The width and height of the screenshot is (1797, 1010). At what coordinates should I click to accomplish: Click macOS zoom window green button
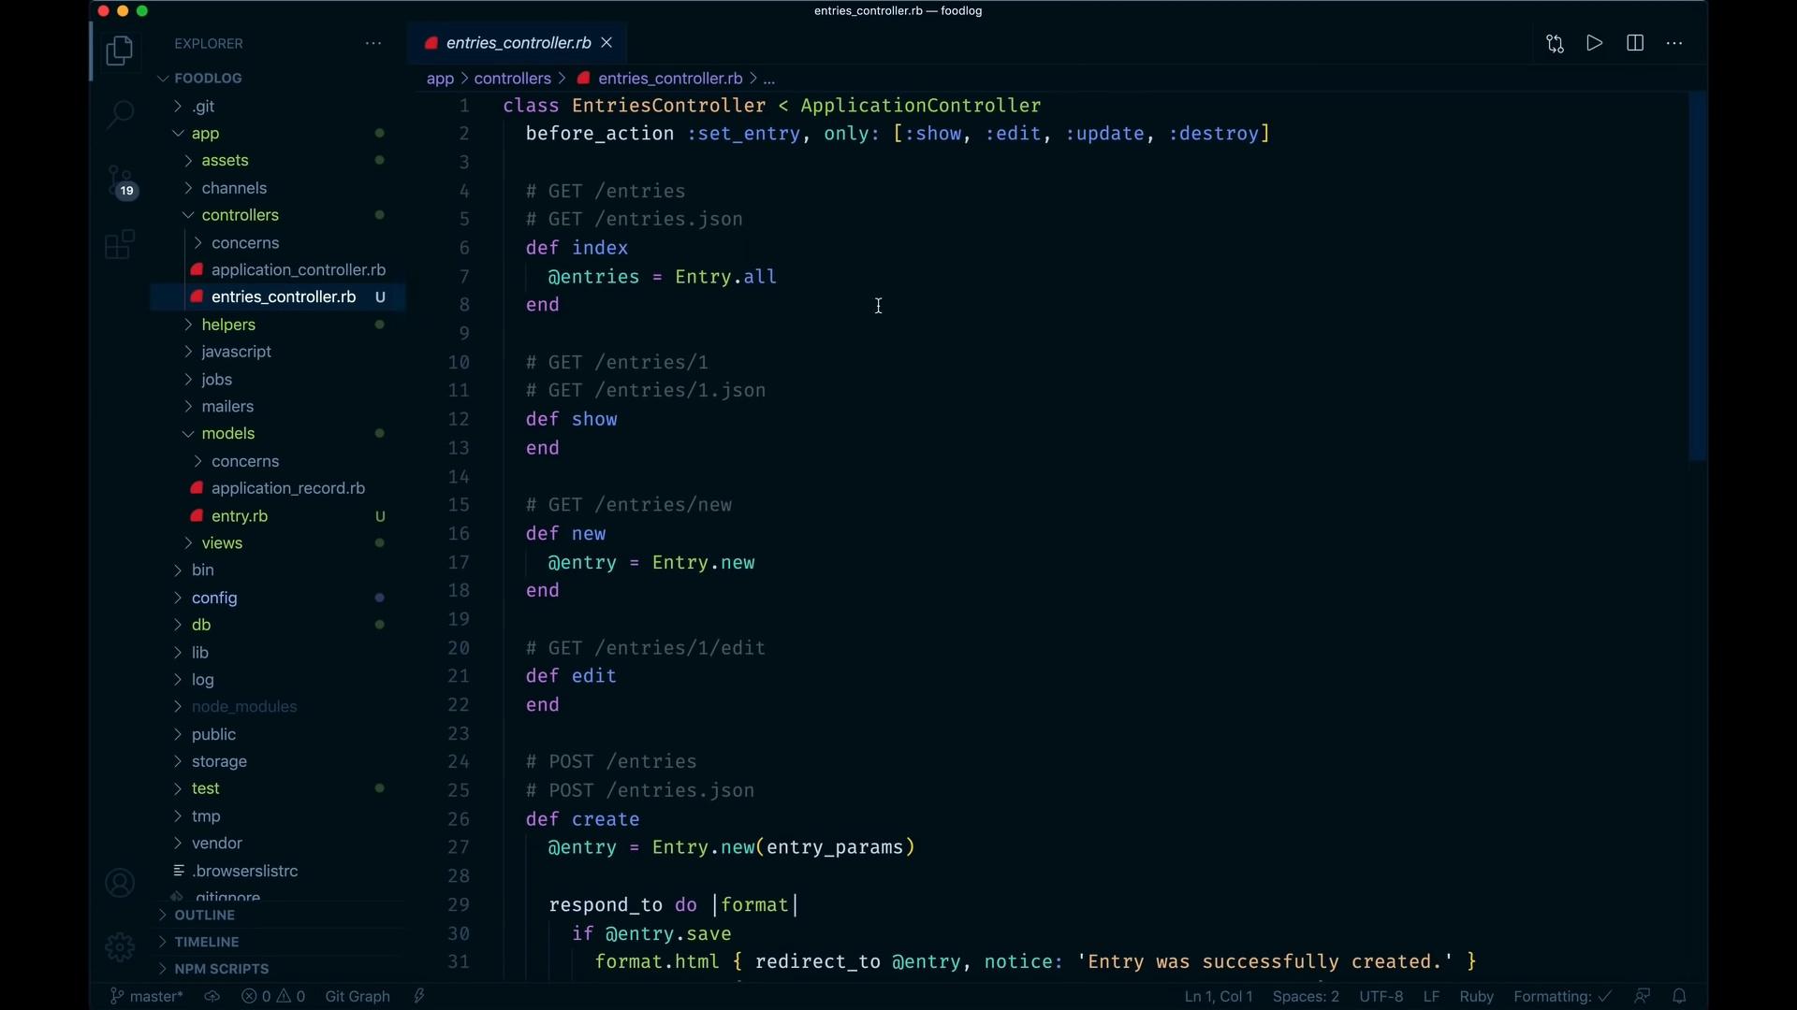pos(143,11)
